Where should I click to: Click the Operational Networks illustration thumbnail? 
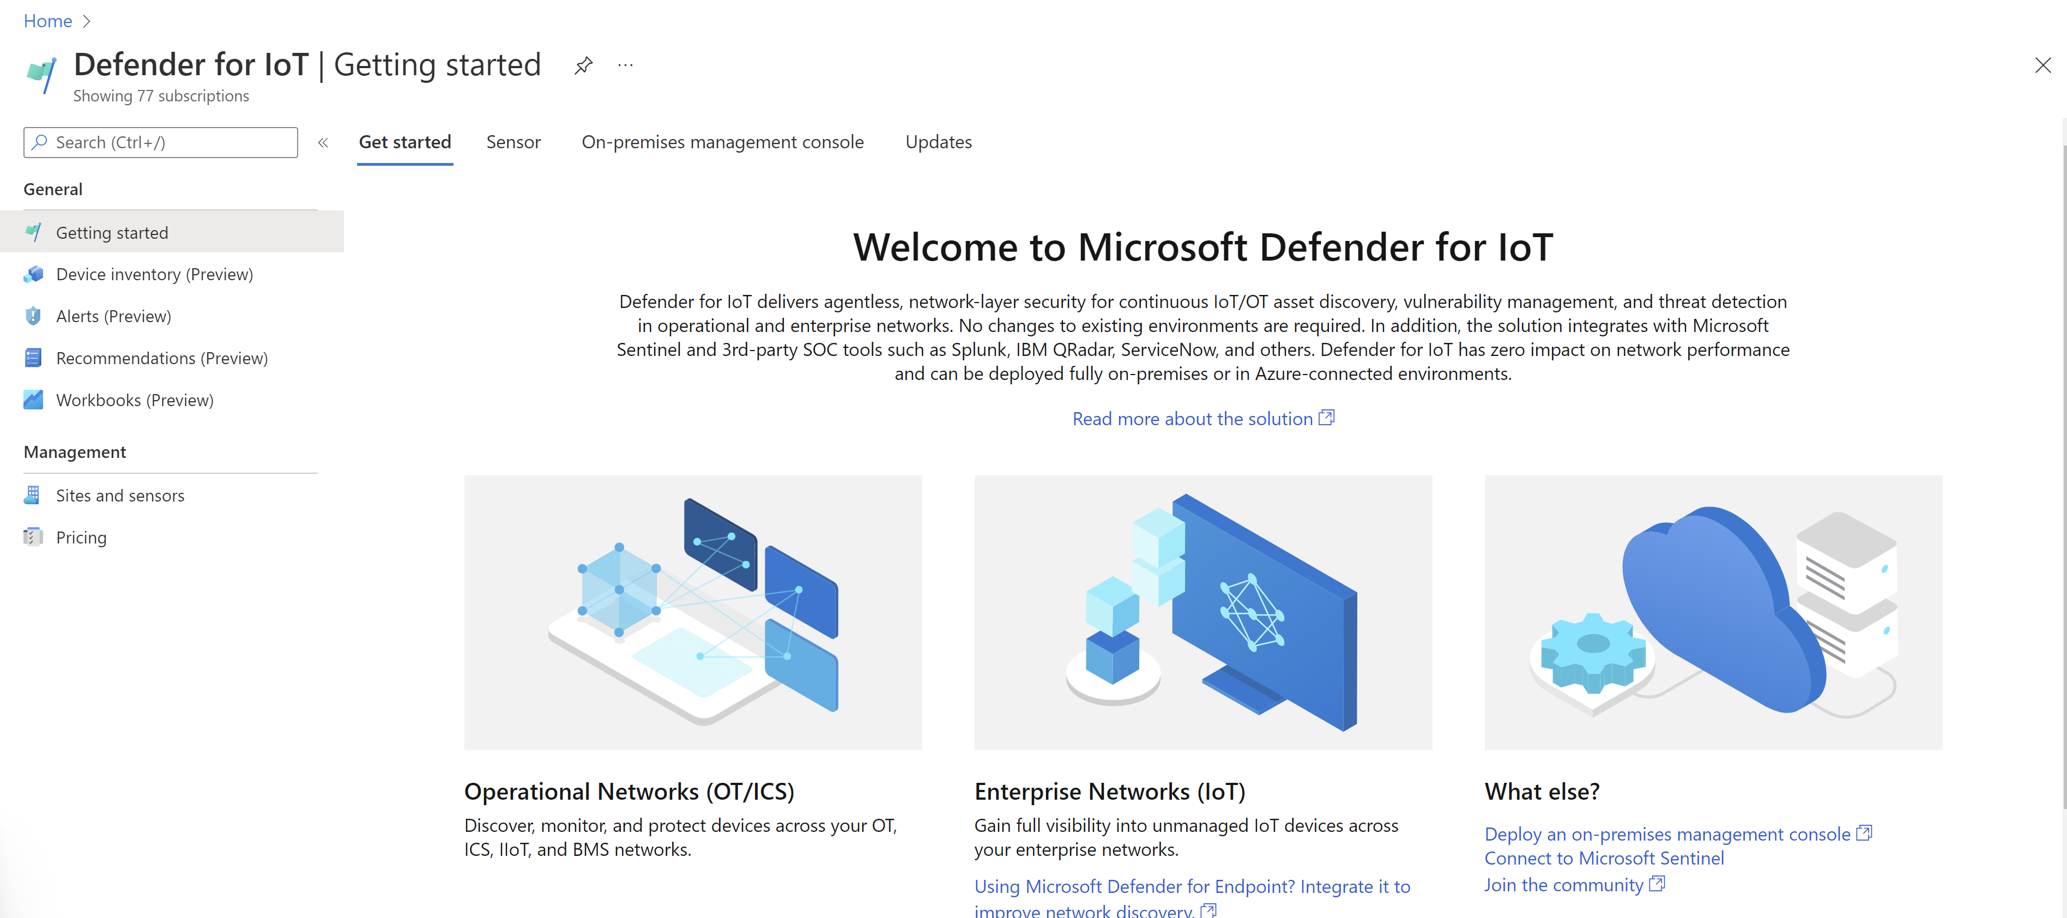pos(692,612)
